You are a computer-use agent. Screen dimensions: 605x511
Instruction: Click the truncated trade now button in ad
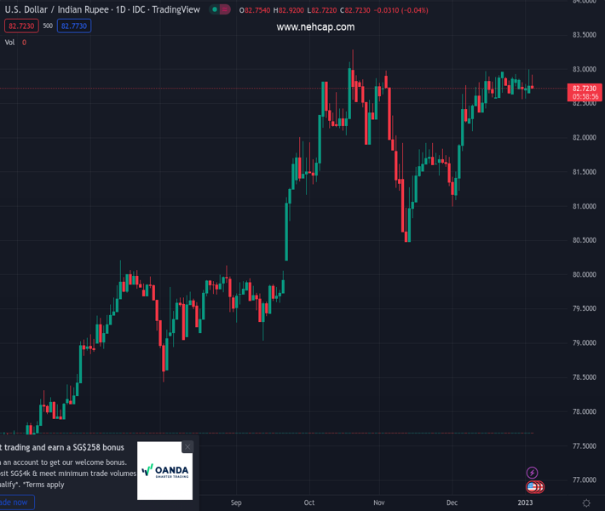15,502
